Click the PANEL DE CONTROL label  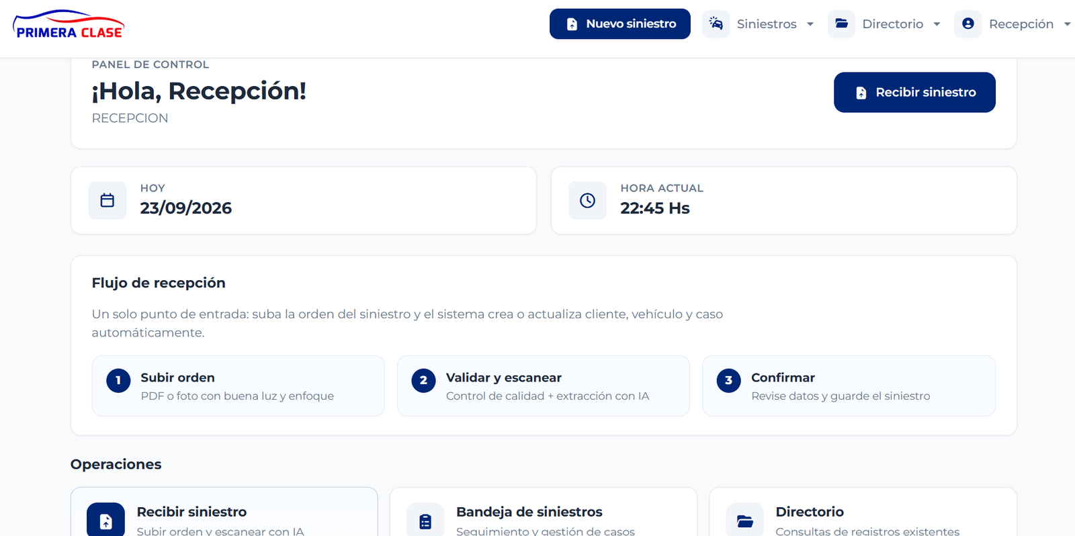[150, 64]
